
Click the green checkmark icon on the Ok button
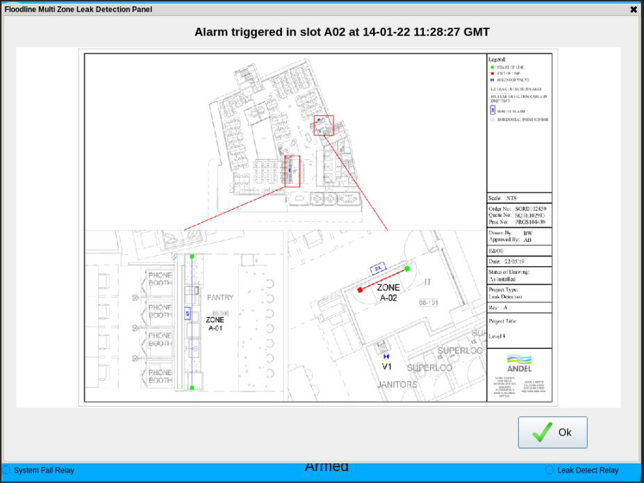[x=542, y=432]
